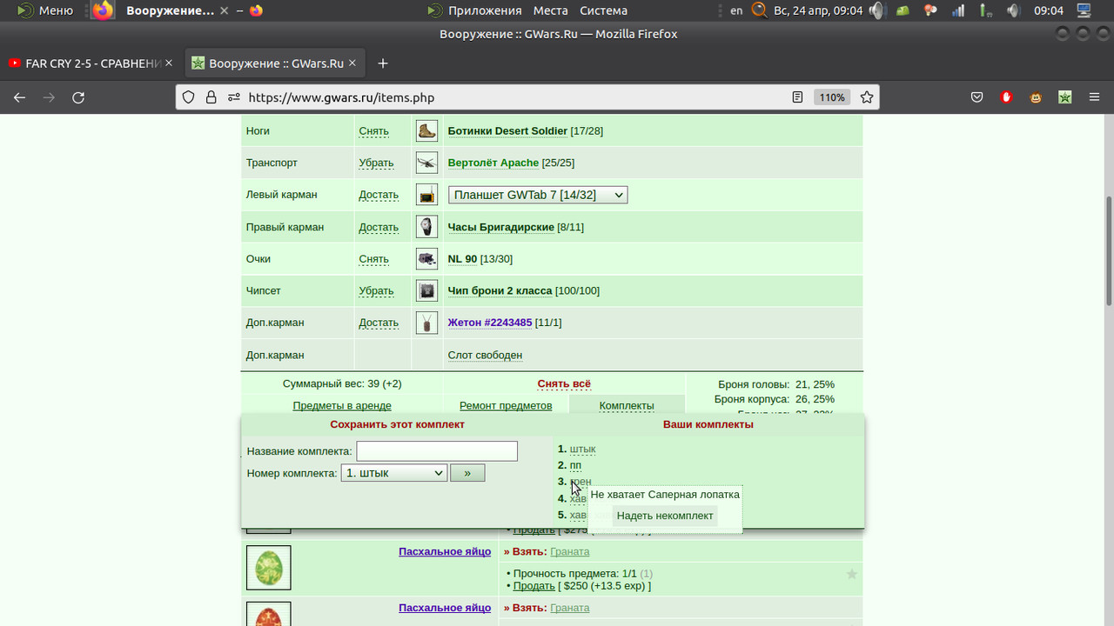The image size is (1114, 626).
Task: Reload the page in Firefox toolbar
Action: (x=78, y=97)
